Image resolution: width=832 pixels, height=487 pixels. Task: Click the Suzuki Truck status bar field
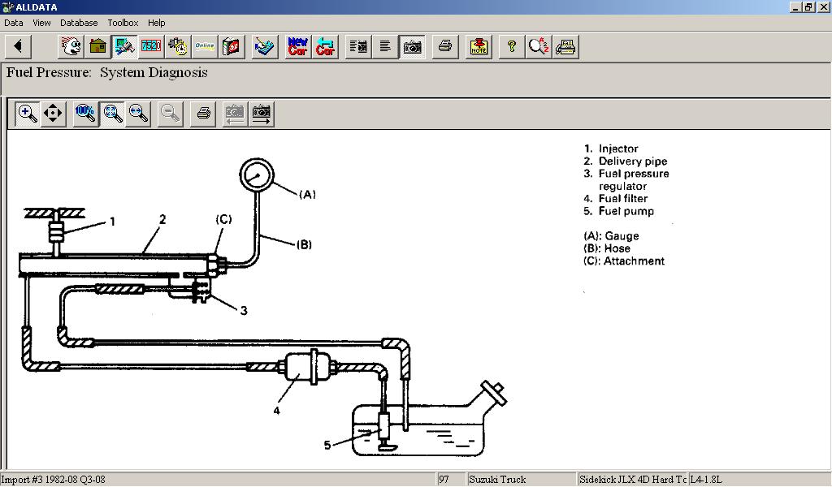tap(520, 480)
